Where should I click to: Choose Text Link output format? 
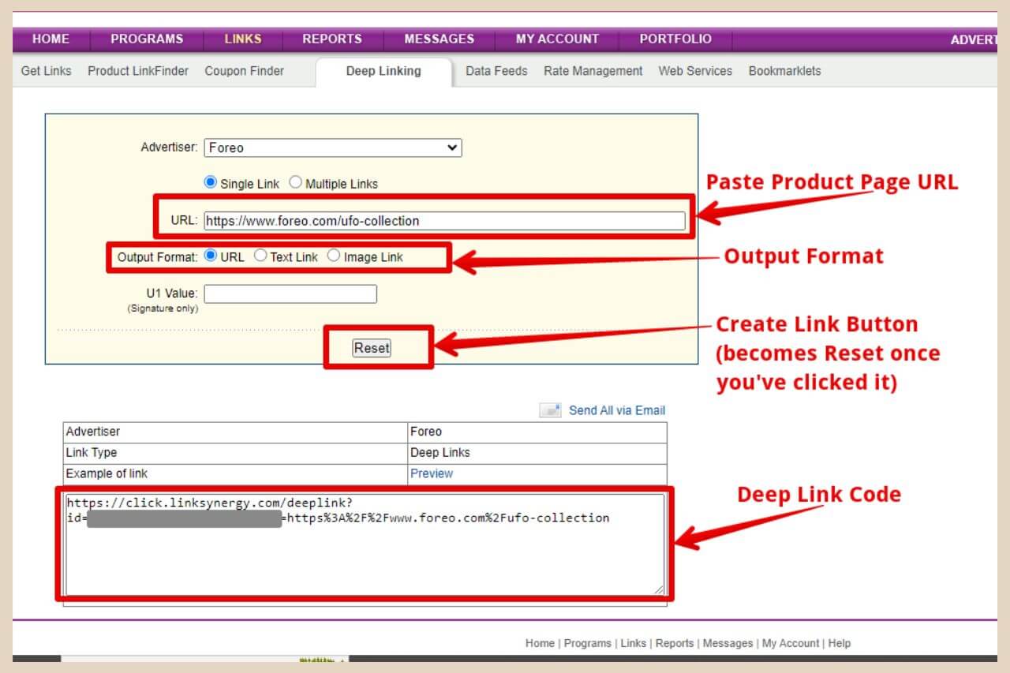[x=260, y=256]
